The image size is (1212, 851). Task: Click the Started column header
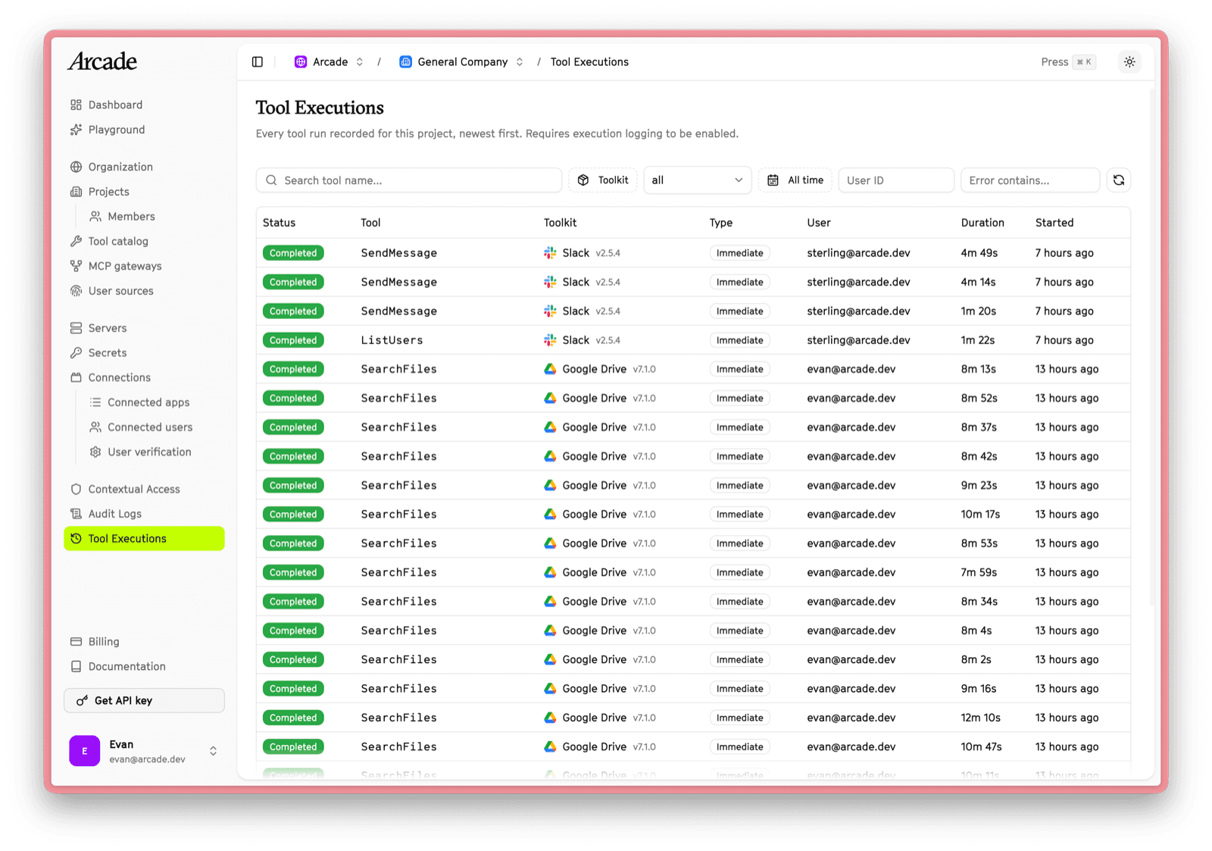click(1054, 223)
